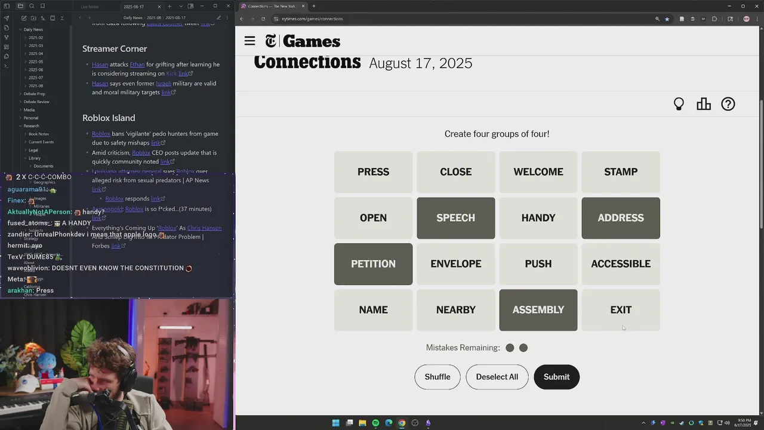
Task: Select the EXIT tile
Action: tap(621, 310)
